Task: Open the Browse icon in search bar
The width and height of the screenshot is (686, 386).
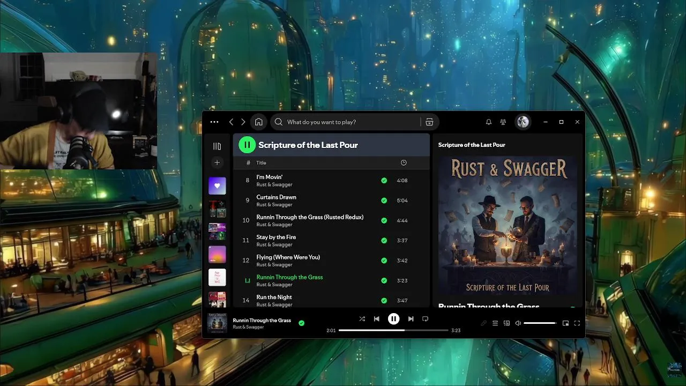Action: [429, 122]
